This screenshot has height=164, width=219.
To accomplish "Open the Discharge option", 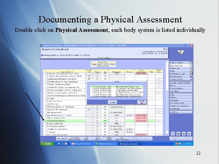I will click(181, 109).
